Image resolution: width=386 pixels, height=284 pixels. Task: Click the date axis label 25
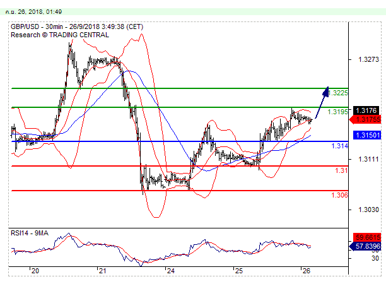238,271
